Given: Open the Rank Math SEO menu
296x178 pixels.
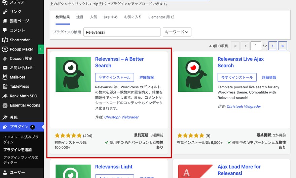Looking at the screenshot, I should pos(22,96).
